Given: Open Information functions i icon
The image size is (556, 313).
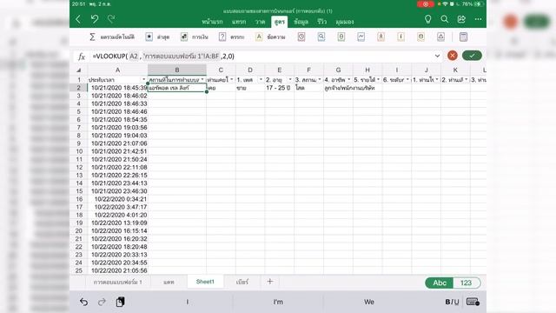Looking at the screenshot, I should [400, 37].
